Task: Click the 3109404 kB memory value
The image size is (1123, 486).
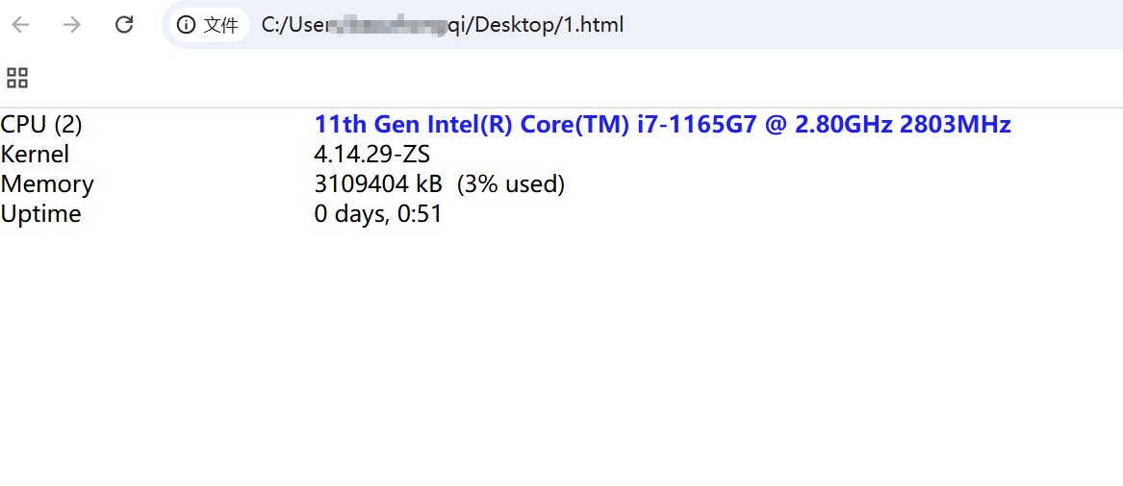Action: [377, 184]
